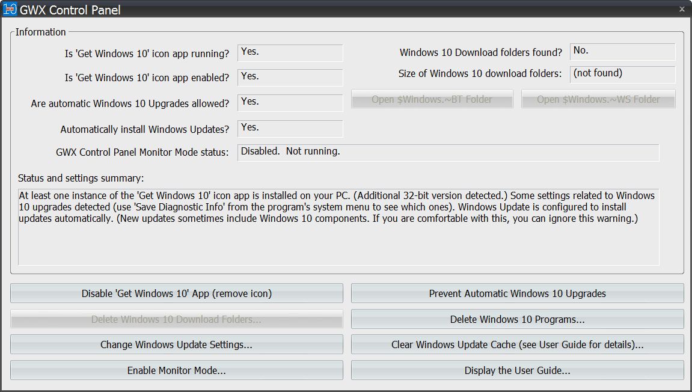Click Download folders found 'No.' field

(622, 52)
